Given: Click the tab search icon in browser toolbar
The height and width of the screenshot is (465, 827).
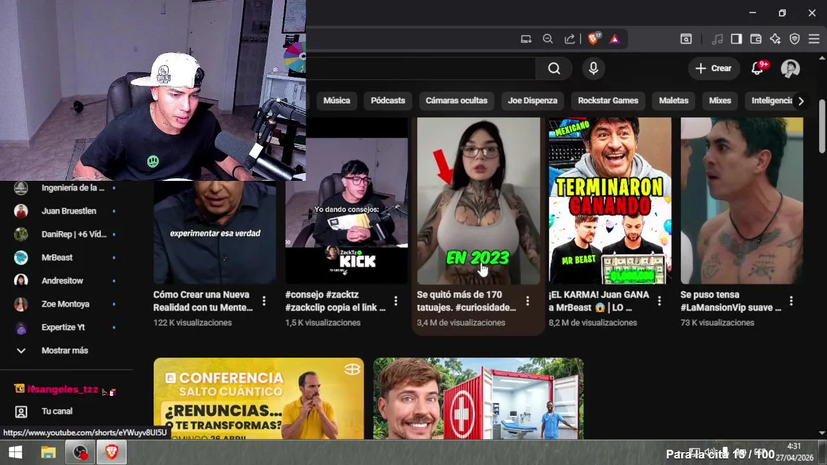Looking at the screenshot, I should (x=686, y=39).
